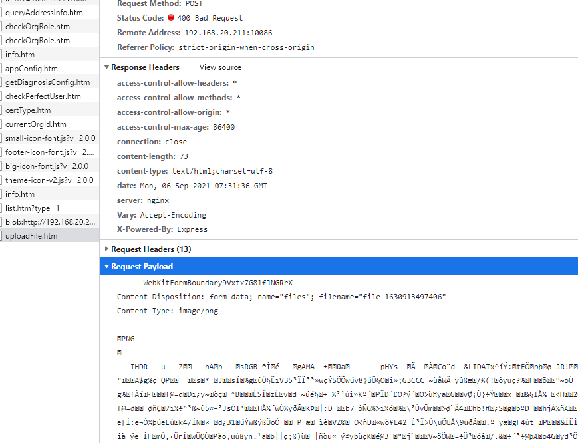This screenshot has height=443, width=578.
Task: Select small-icon-font.js?v=2.0.0 request
Action: point(50,138)
